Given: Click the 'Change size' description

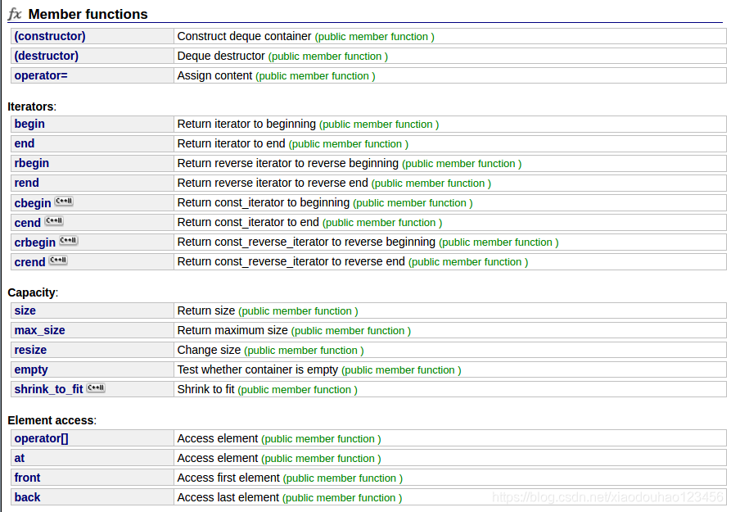Looking at the screenshot, I should pos(209,350).
